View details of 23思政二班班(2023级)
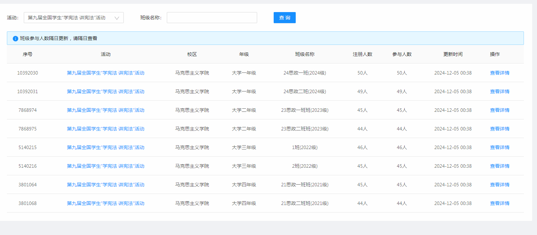The height and width of the screenshot is (235, 537). 499,129
